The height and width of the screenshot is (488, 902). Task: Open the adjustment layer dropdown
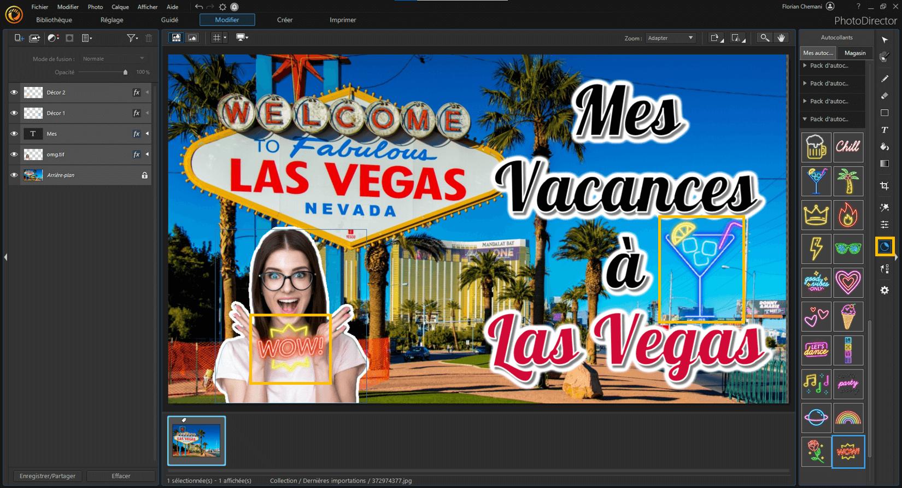(54, 38)
